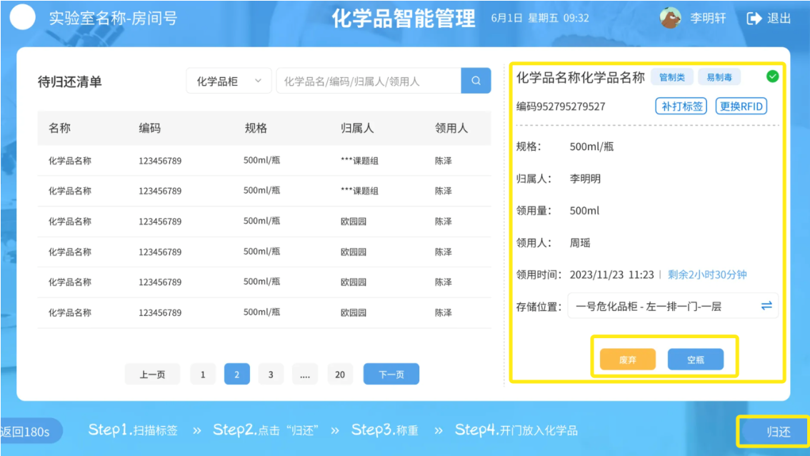This screenshot has height=456, width=810.
Task: Click 领用人 value 周瑶
Action: 579,243
